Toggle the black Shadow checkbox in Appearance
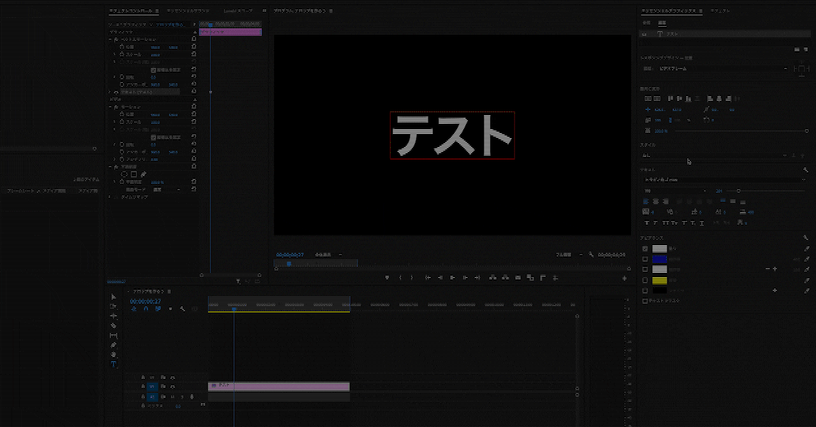816x427 pixels. tap(645, 291)
